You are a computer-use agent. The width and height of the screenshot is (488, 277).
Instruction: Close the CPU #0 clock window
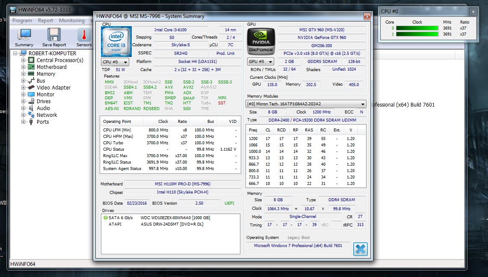(x=473, y=12)
